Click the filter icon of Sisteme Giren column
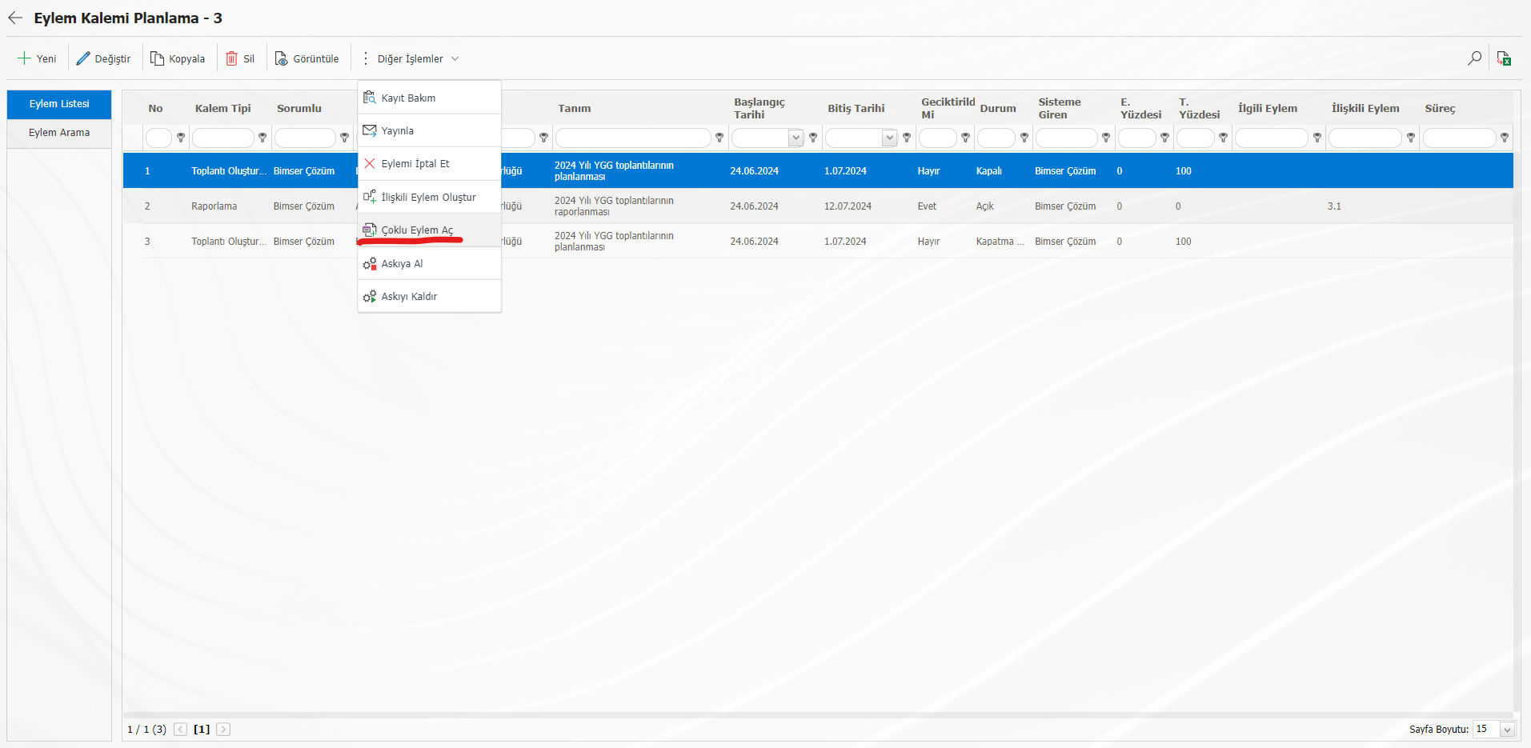This screenshot has height=748, width=1531. 1106,138
